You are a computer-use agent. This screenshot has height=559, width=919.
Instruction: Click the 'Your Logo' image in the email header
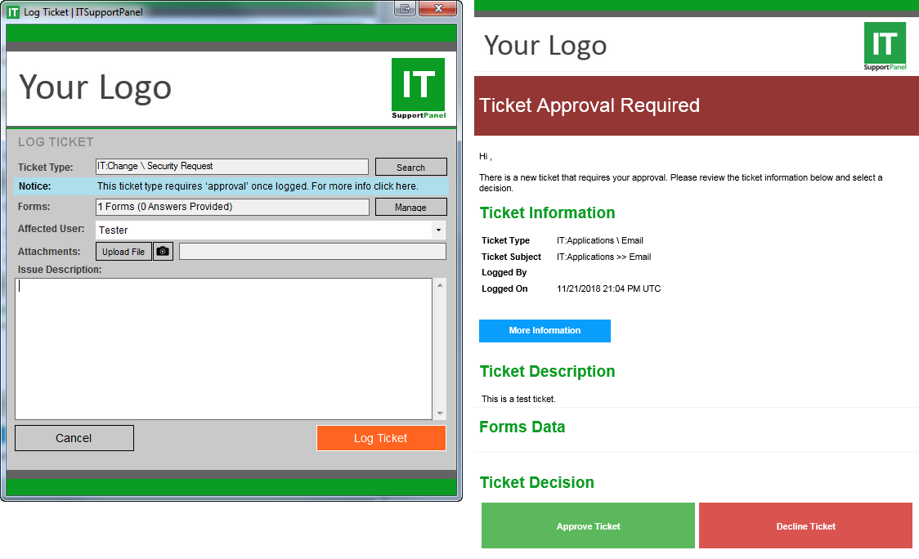pos(545,46)
